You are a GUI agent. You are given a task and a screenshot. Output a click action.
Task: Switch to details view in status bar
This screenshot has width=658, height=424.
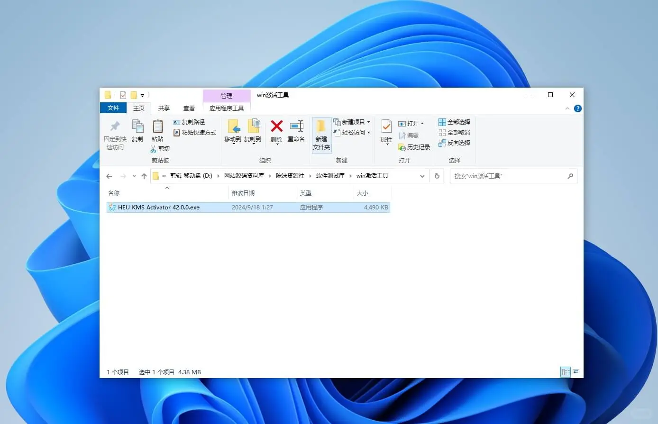(566, 372)
